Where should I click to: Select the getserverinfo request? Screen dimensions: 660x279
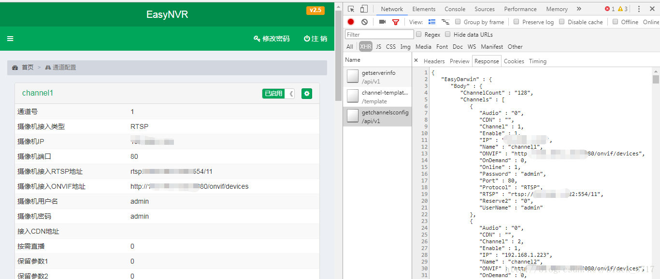pyautogui.click(x=377, y=77)
